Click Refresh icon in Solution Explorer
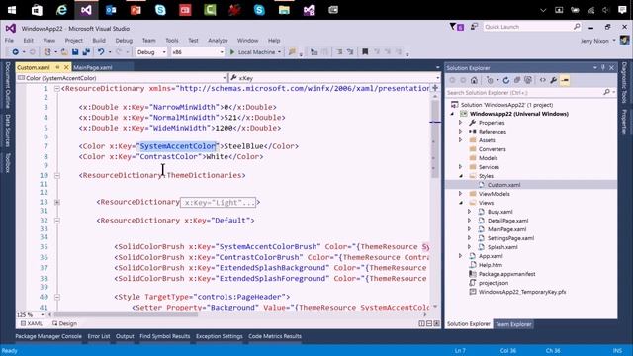 click(x=506, y=80)
